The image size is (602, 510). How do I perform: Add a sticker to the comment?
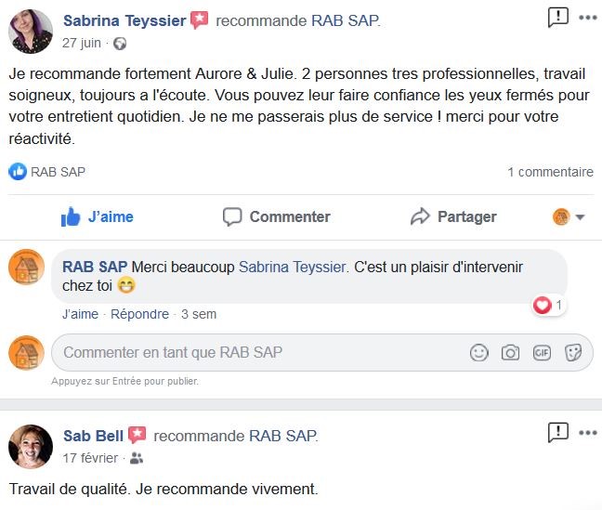tap(573, 353)
